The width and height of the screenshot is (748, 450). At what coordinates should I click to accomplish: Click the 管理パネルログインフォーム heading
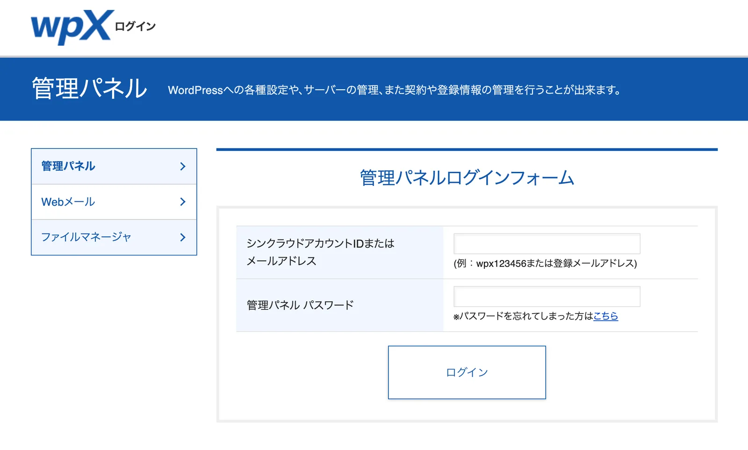467,178
